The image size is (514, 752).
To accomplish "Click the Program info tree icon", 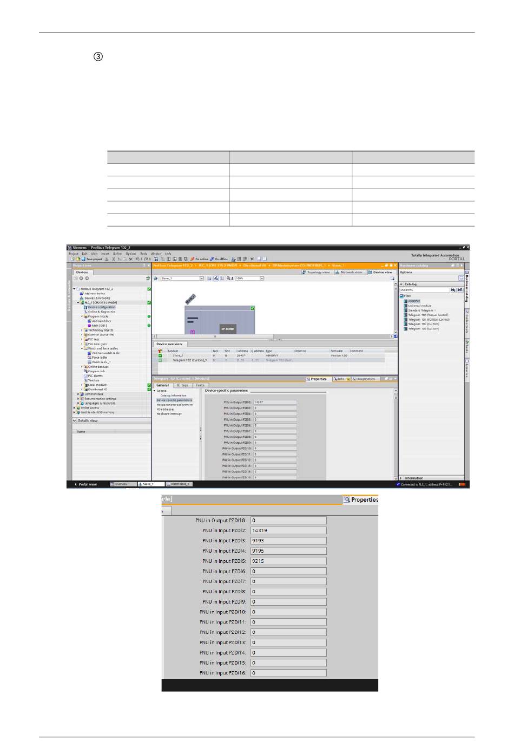I will (85, 371).
